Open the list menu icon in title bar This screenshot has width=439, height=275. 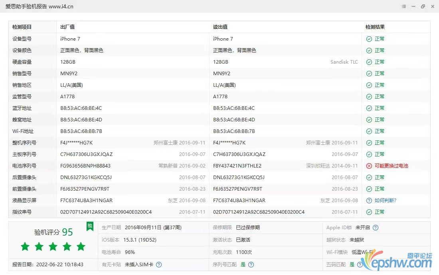point(404,6)
